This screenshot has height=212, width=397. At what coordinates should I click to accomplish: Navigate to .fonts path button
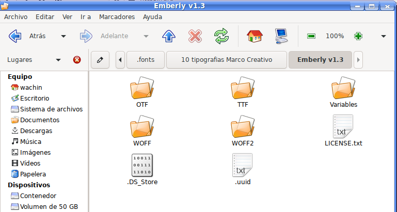pos(146,60)
